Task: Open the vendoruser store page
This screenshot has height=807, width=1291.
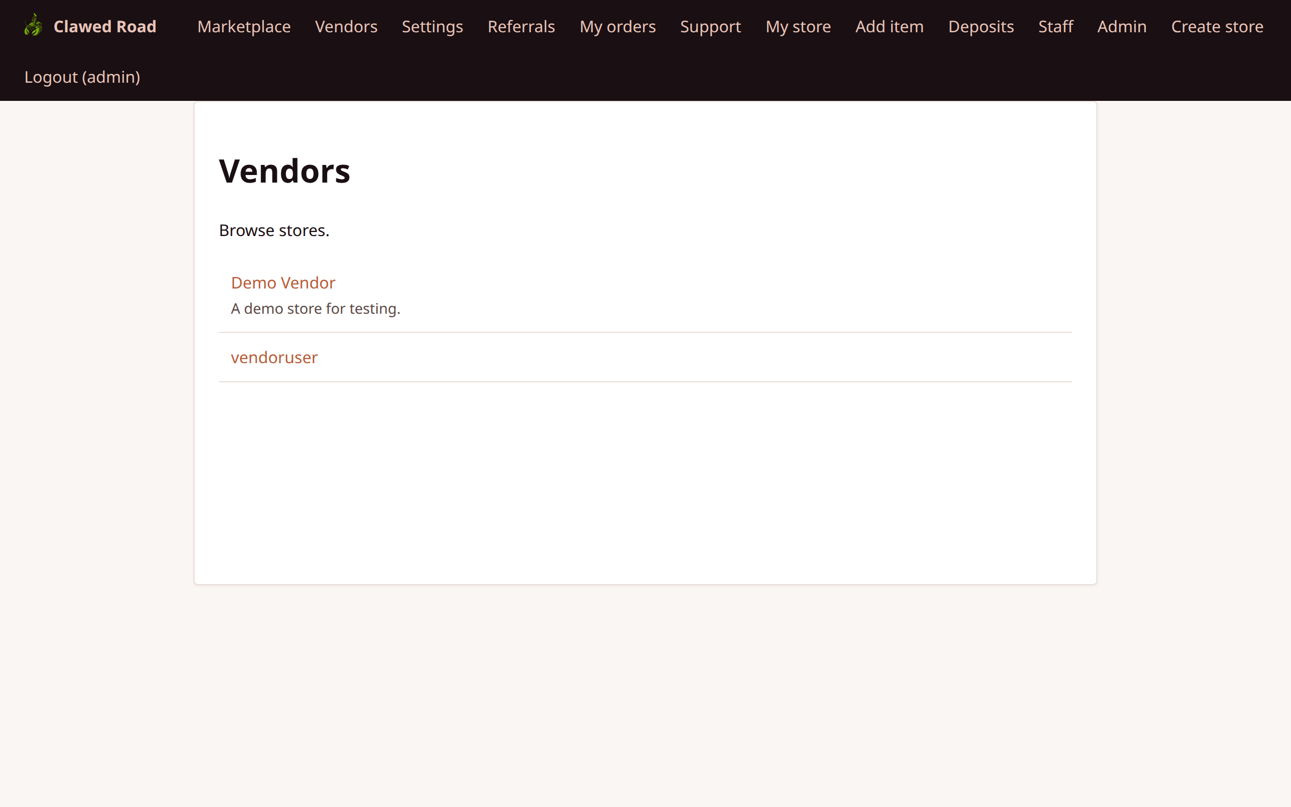Action: [x=274, y=358]
